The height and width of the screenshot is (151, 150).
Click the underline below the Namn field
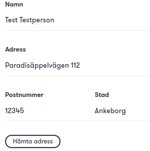tap(78, 31)
